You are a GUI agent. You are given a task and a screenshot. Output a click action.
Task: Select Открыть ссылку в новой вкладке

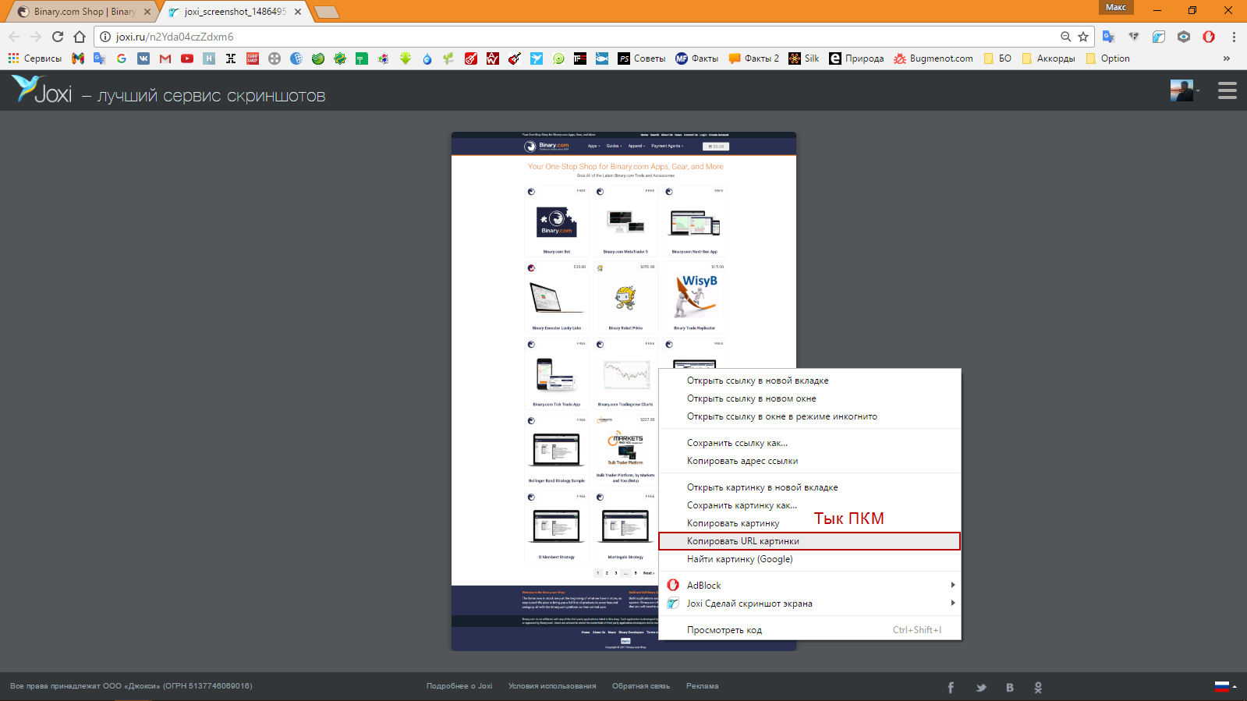809,381
